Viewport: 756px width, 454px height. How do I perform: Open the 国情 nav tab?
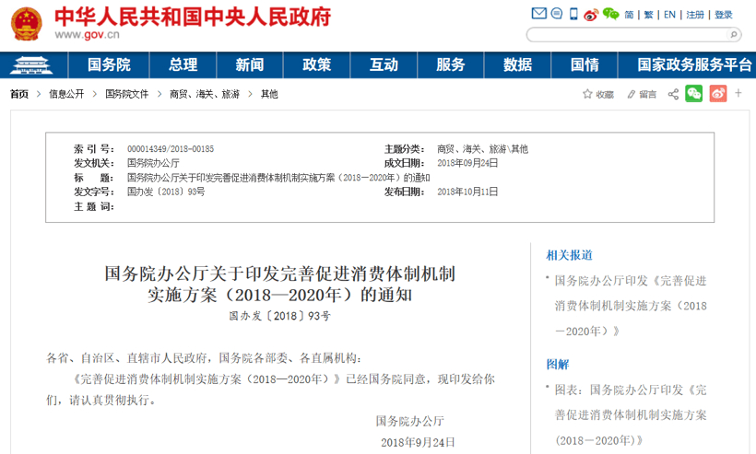coord(585,65)
